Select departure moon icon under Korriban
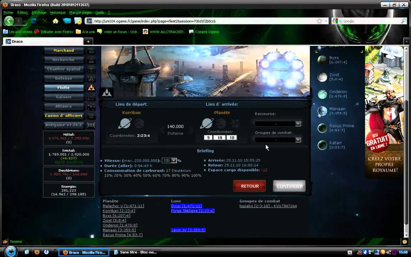This screenshot has height=257, width=411. (139, 123)
